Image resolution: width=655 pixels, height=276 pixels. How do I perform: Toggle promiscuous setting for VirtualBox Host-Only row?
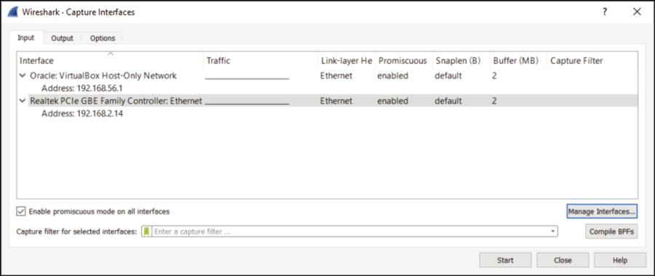393,76
